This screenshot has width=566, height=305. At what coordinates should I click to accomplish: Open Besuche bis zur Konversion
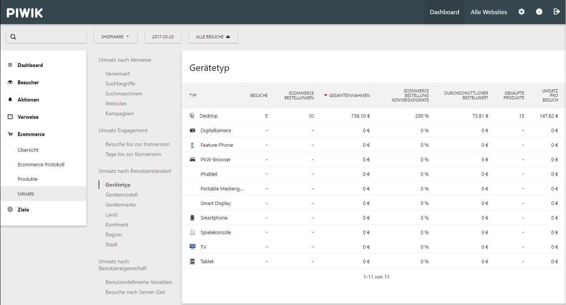click(x=137, y=144)
